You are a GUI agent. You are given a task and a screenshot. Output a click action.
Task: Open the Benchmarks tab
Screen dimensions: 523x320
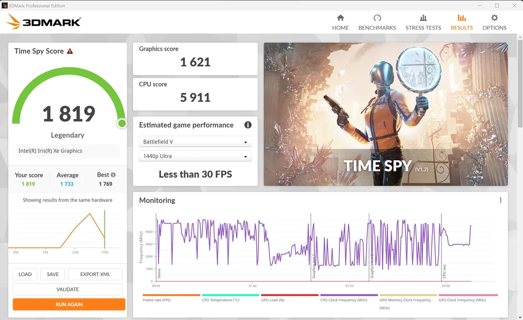377,22
